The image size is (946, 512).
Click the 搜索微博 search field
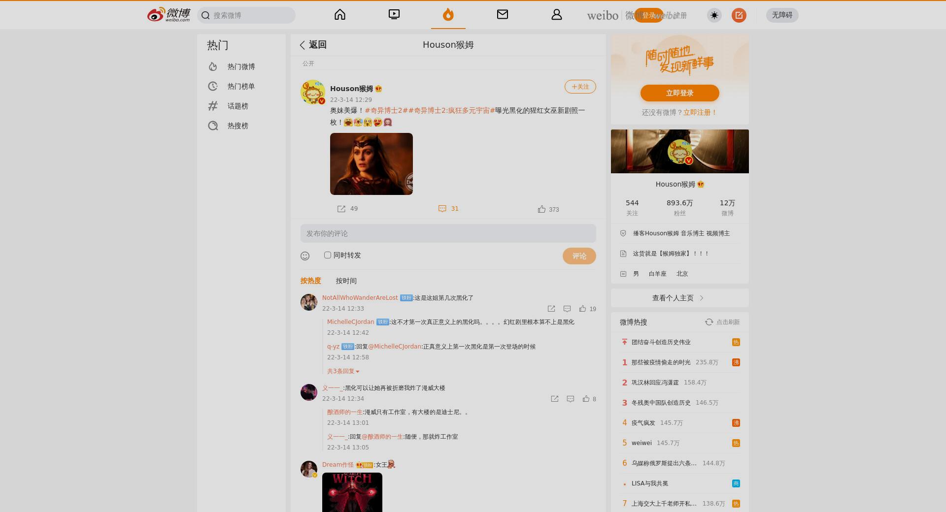pos(246,15)
